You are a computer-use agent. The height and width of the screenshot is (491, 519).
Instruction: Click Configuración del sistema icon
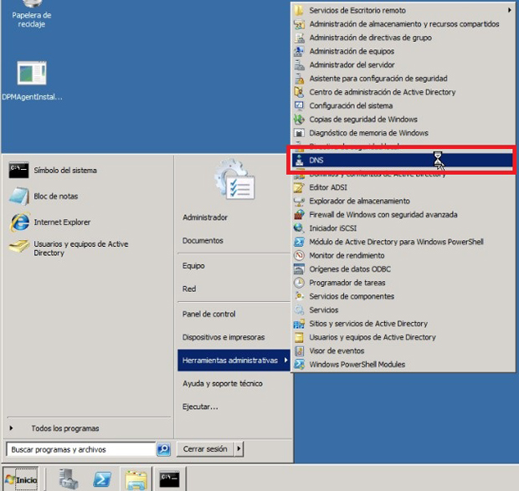coord(299,105)
